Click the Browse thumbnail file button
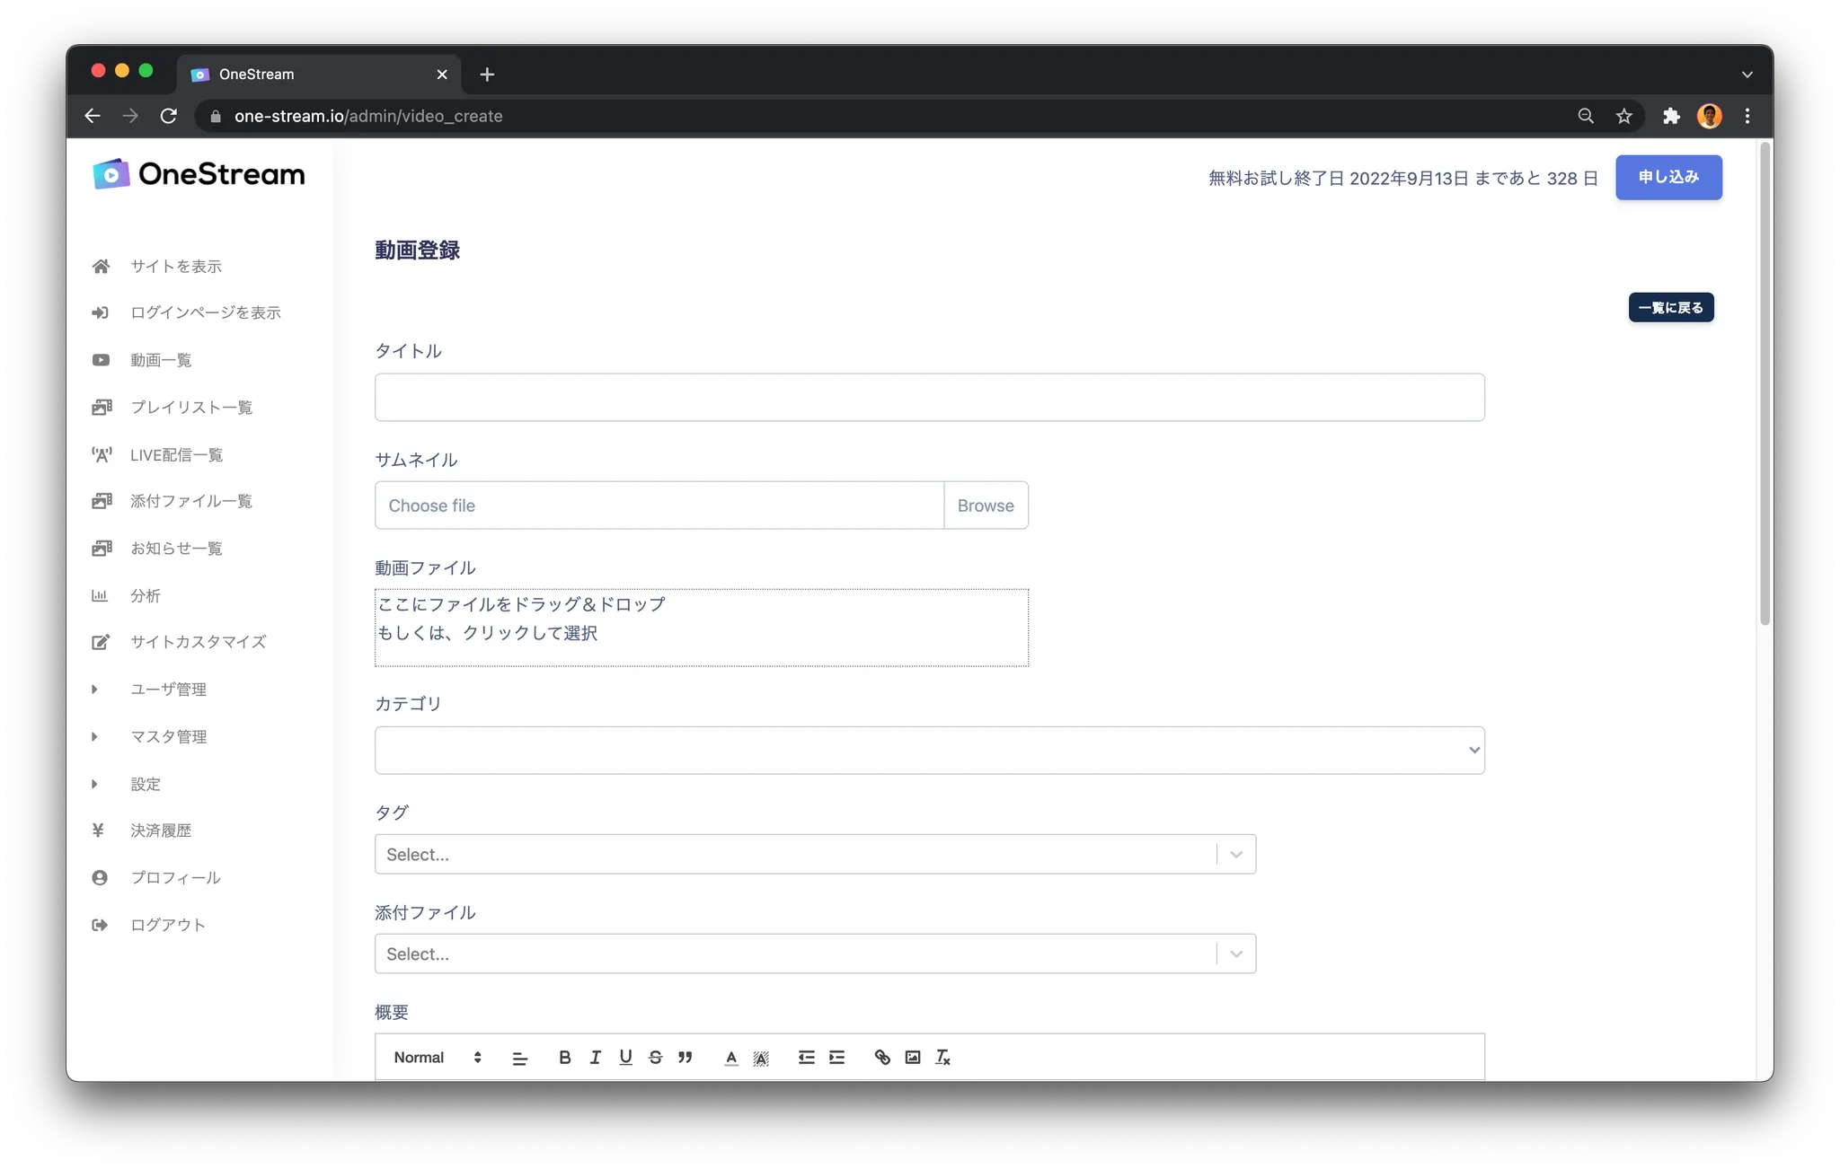 click(x=985, y=505)
